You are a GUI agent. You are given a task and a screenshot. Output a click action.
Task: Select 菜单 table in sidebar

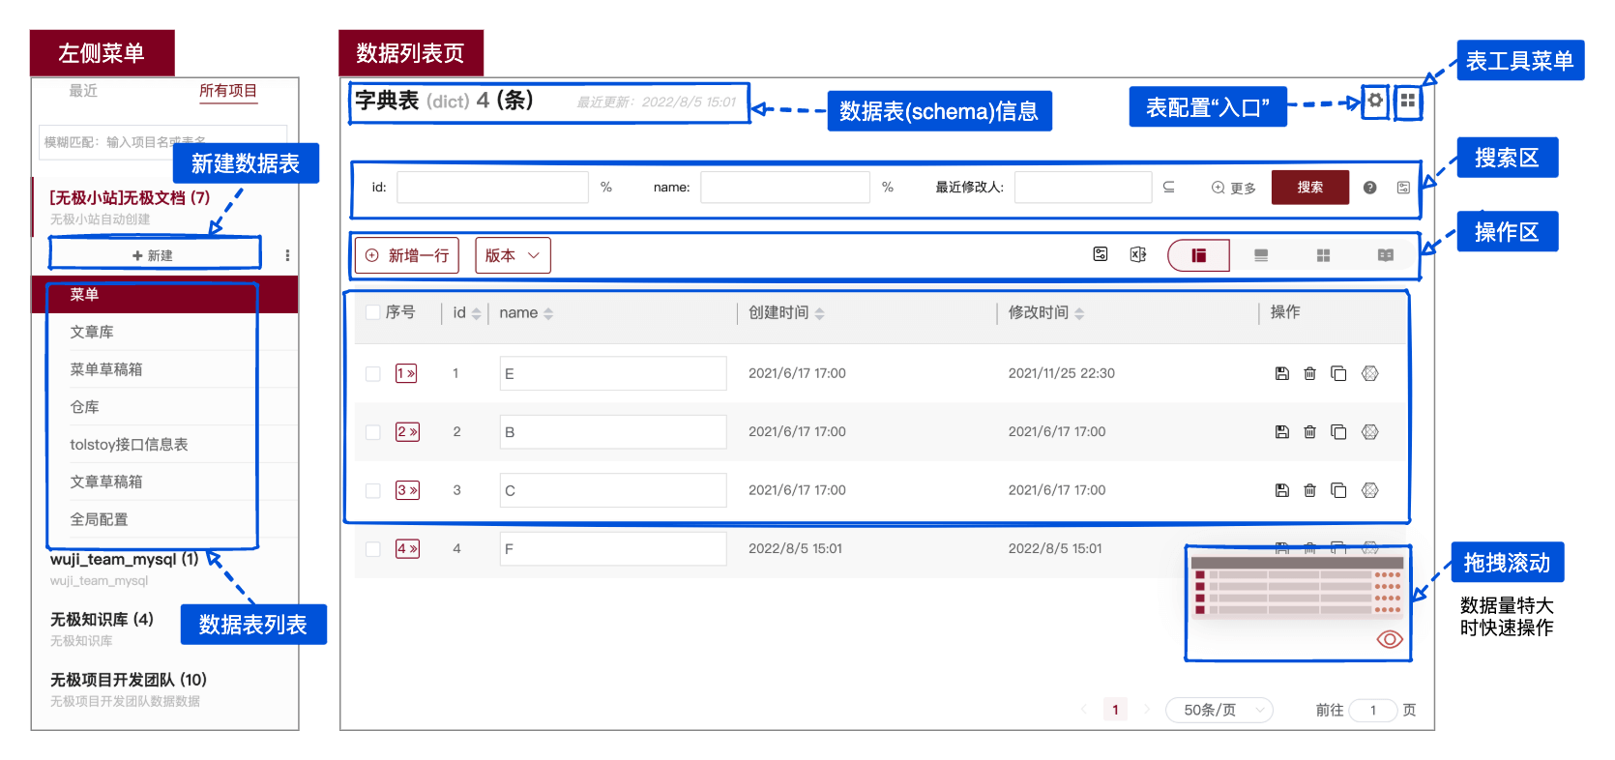(165, 294)
